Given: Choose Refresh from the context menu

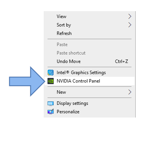Looking at the screenshot, I should pyautogui.click(x=89, y=33).
